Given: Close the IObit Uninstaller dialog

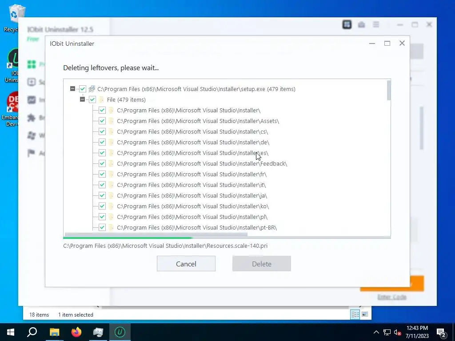Looking at the screenshot, I should click(402, 43).
